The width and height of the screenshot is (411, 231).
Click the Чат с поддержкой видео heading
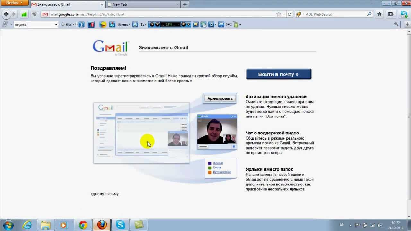[272, 133]
